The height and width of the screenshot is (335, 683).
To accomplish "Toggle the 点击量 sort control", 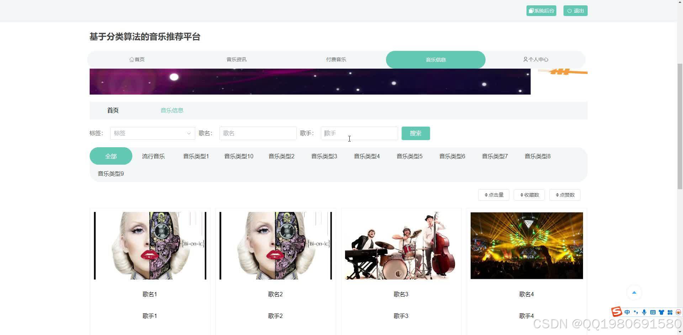I will (493, 195).
